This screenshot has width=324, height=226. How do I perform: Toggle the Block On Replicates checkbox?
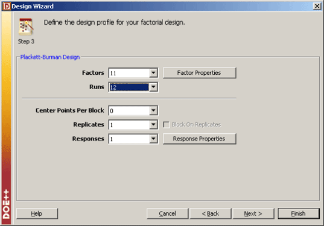tap(166, 125)
